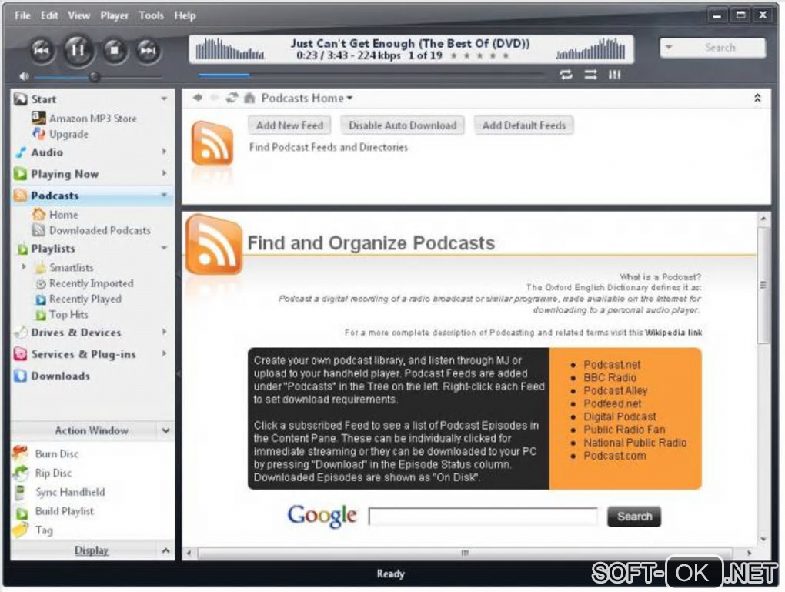Expand Smartlists tree node triangle
This screenshot has height=592, width=785.
(24, 267)
